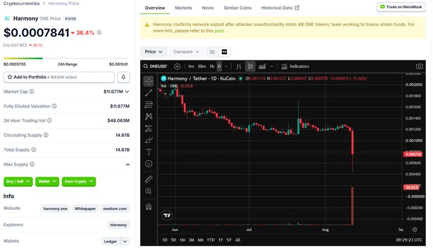Open the post link in the warning banner
The height and width of the screenshot is (248, 433).
click(x=219, y=31)
